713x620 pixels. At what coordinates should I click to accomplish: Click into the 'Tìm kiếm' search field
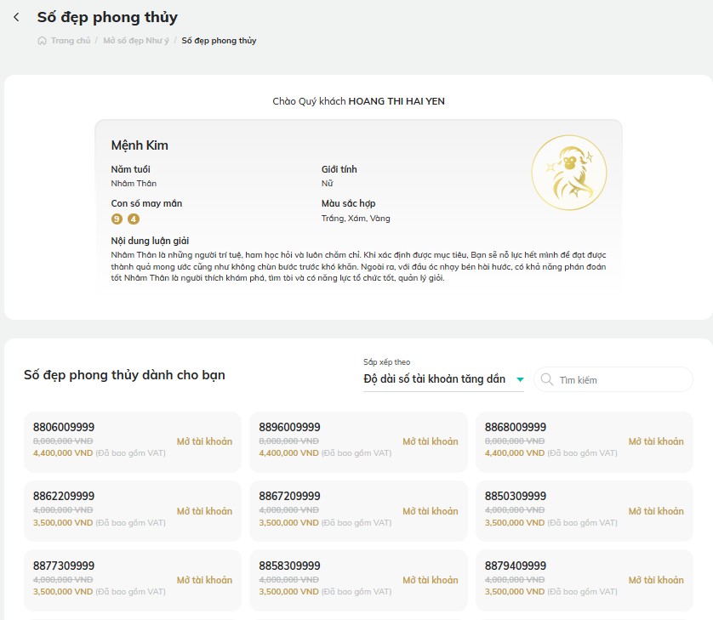pos(613,379)
